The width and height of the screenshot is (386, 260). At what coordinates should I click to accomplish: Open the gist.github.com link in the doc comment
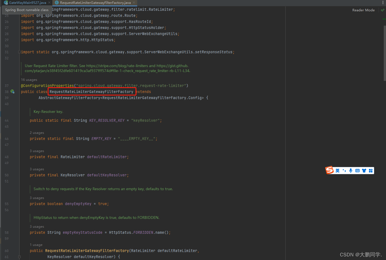(107, 68)
